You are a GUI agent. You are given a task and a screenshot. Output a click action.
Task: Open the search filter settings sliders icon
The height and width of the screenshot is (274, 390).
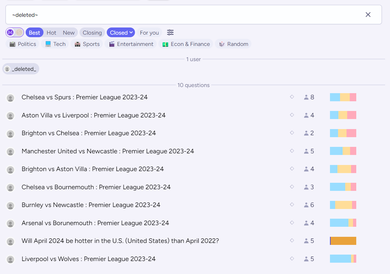click(170, 32)
